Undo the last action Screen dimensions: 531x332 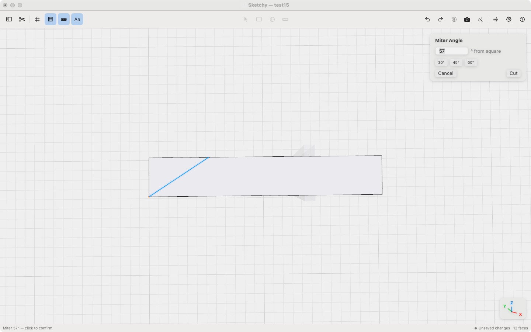point(427,20)
